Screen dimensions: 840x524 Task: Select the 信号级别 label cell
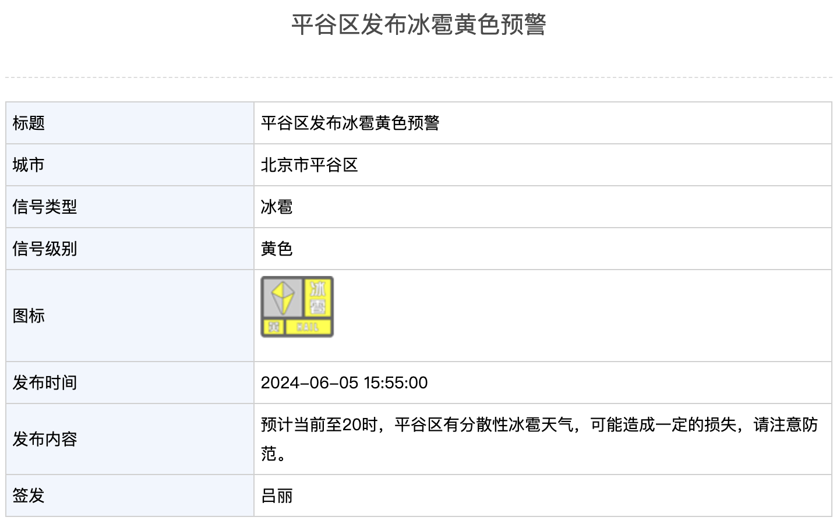coord(130,249)
